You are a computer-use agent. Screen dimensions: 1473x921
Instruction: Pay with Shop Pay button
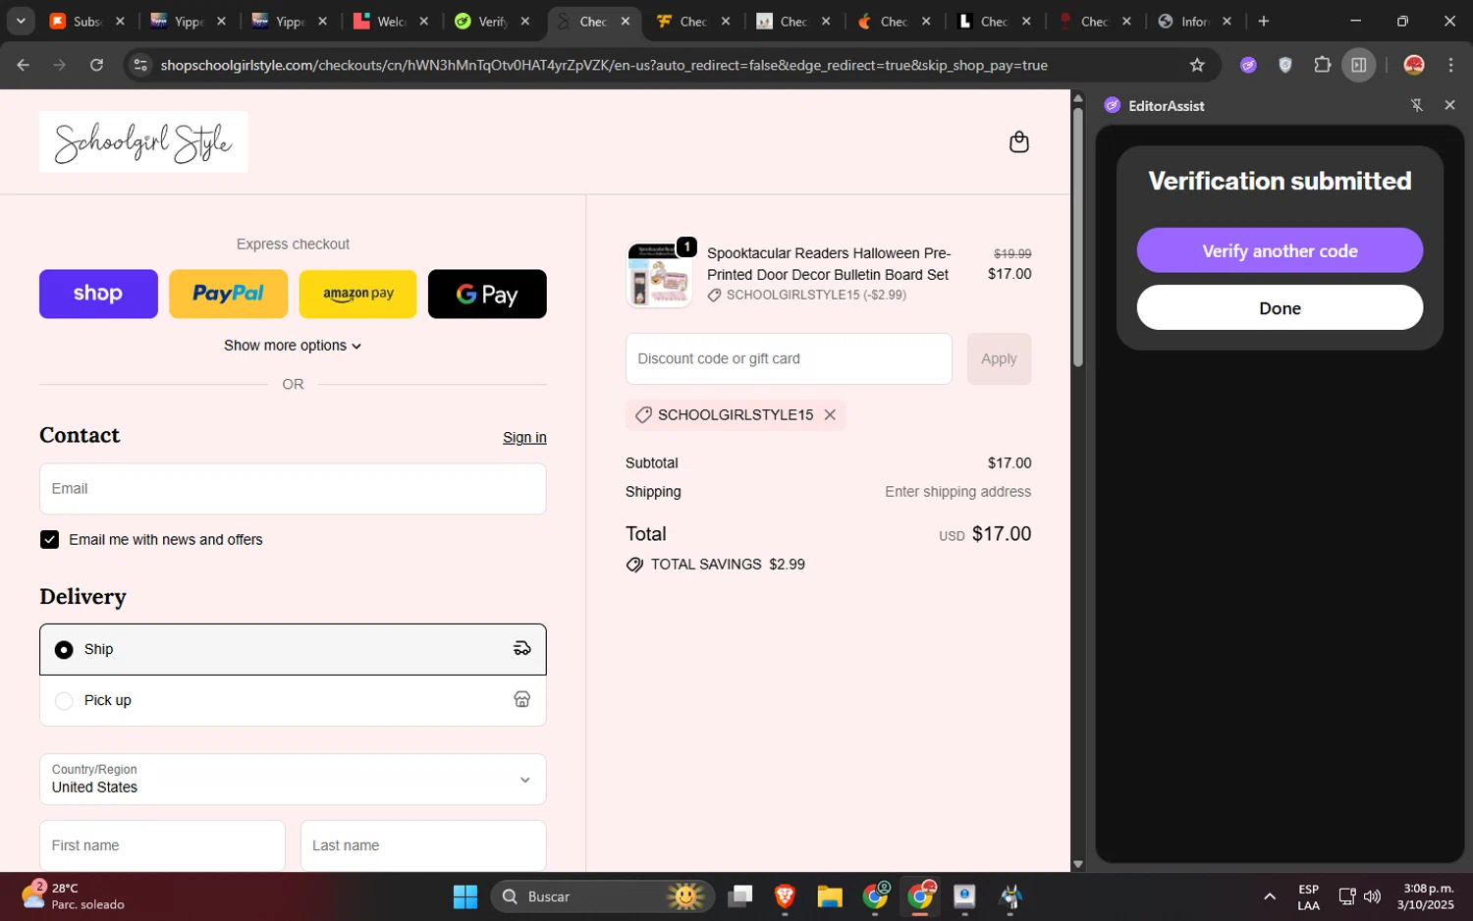tap(98, 294)
